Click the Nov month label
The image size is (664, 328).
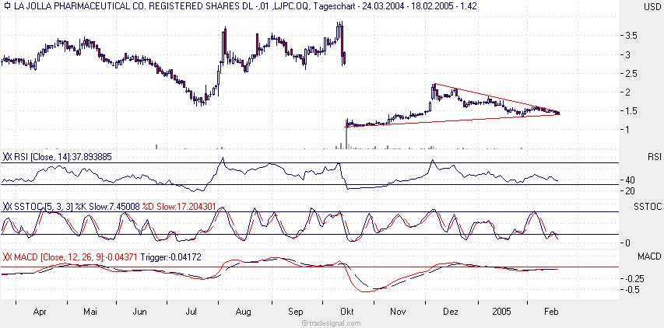(398, 312)
